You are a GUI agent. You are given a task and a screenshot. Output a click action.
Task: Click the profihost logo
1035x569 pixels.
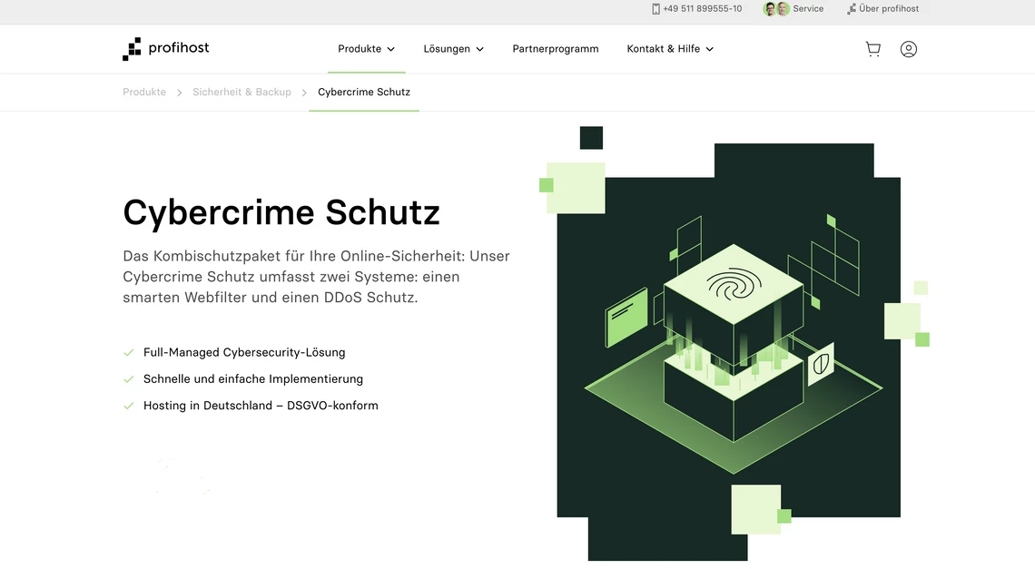pyautogui.click(x=166, y=49)
